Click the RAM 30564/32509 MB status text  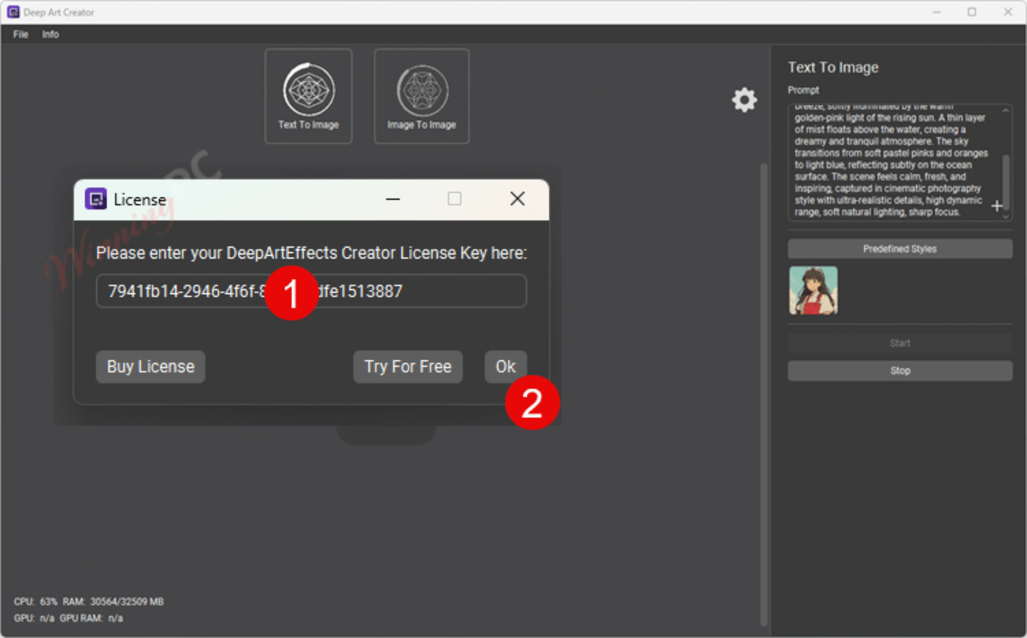[x=113, y=601]
